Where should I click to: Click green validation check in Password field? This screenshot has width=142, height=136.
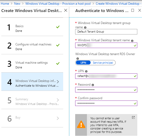click(135, 90)
